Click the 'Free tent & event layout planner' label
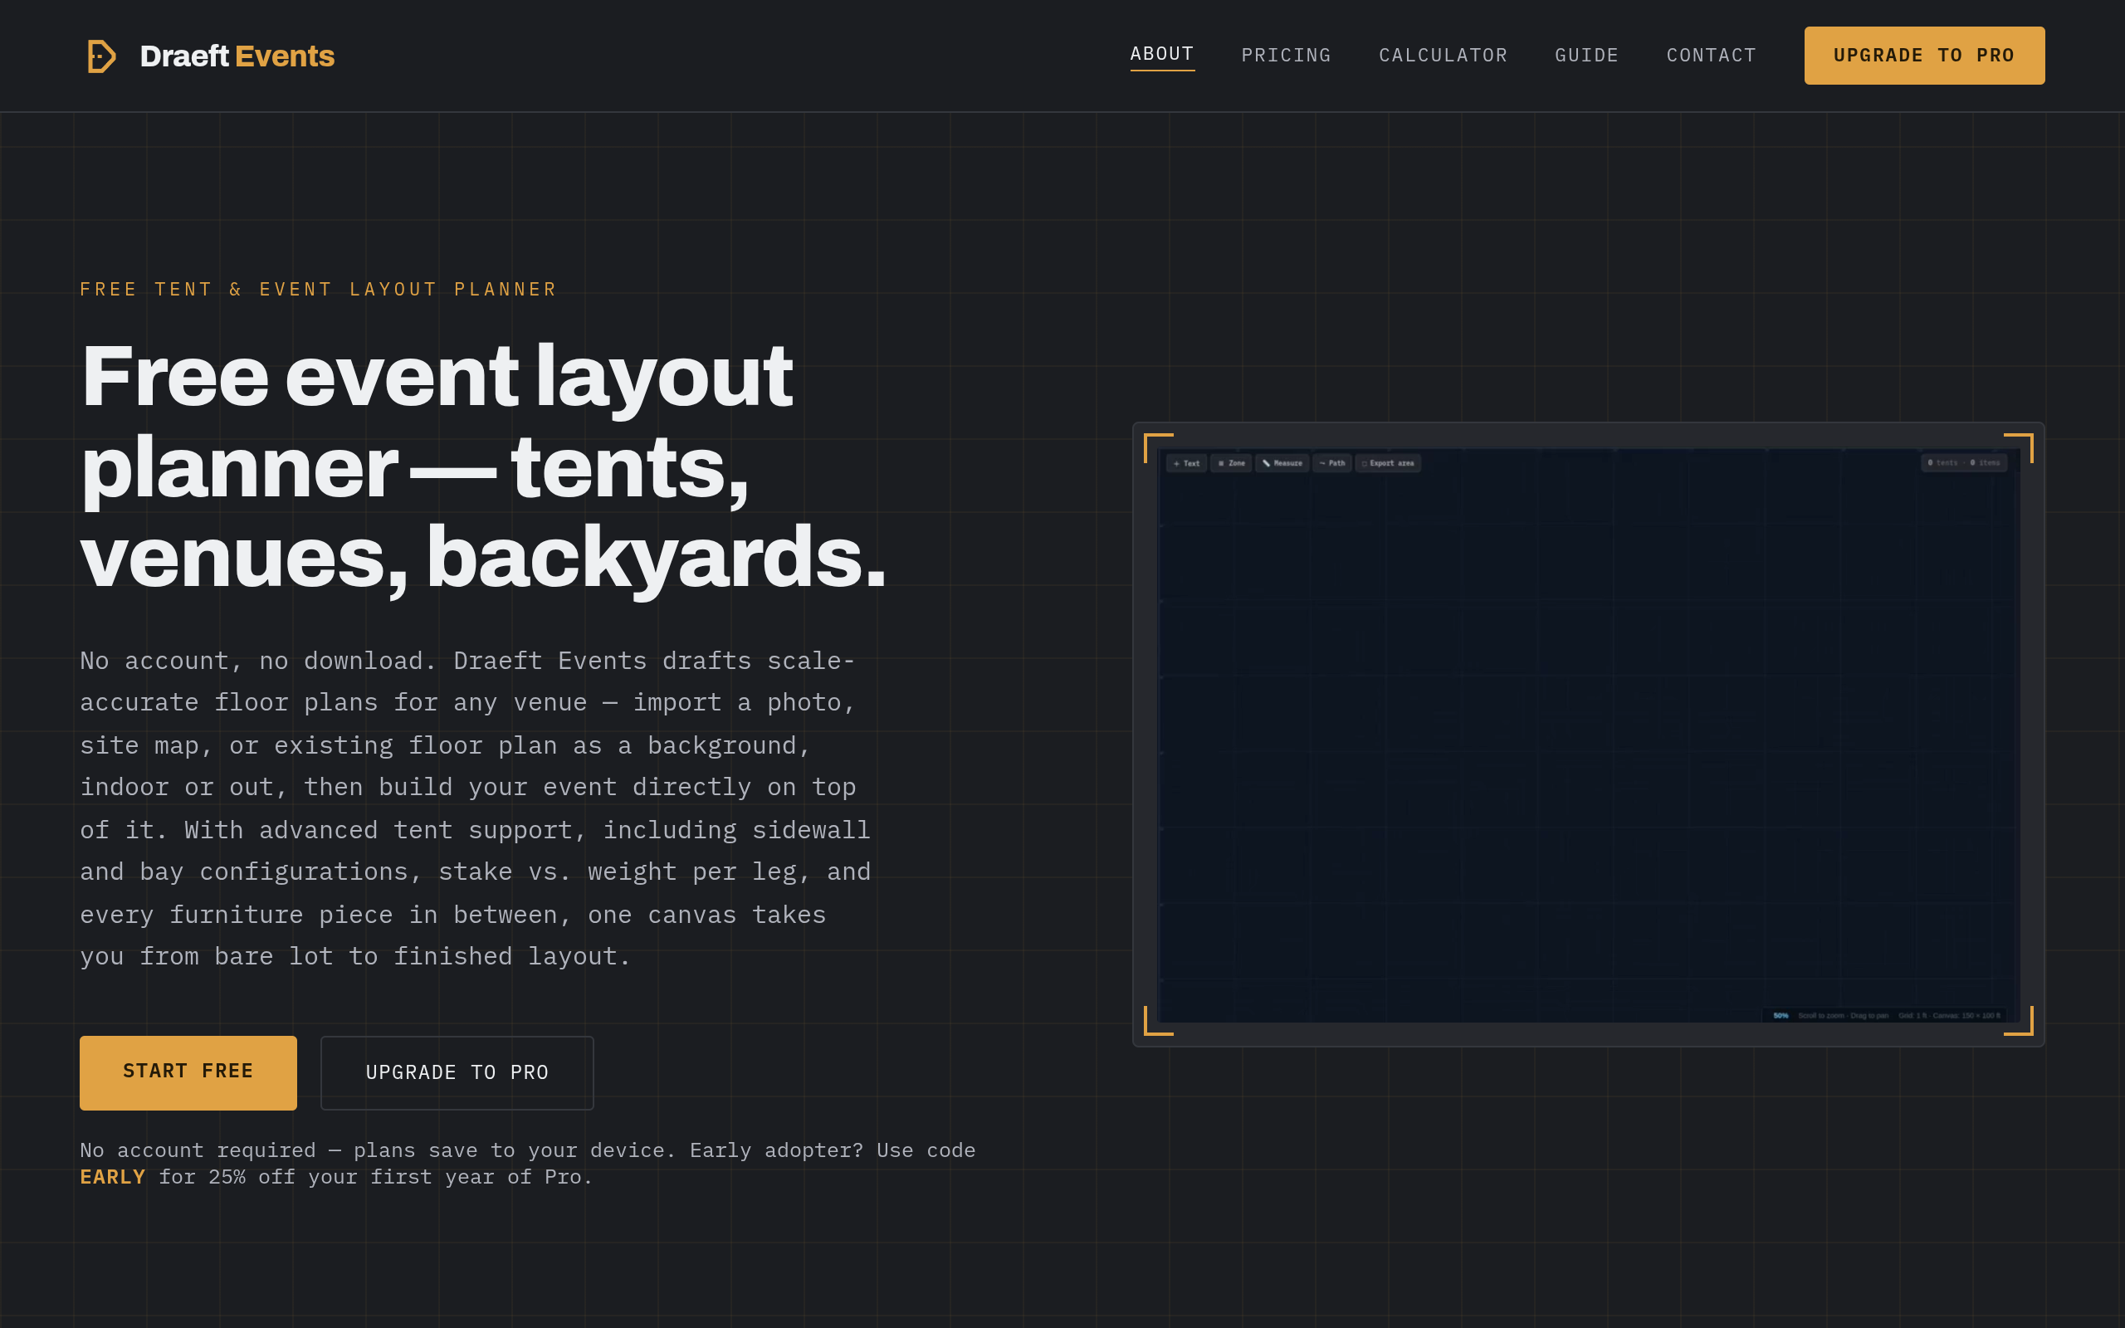The image size is (2125, 1328). coord(319,289)
